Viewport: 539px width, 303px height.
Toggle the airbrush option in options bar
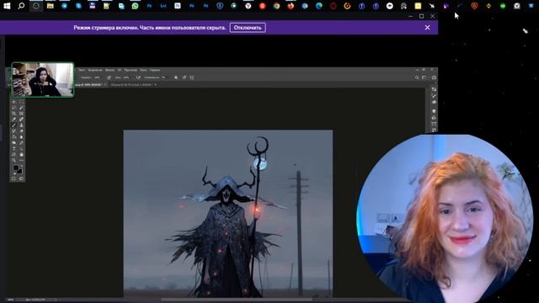coord(138,77)
